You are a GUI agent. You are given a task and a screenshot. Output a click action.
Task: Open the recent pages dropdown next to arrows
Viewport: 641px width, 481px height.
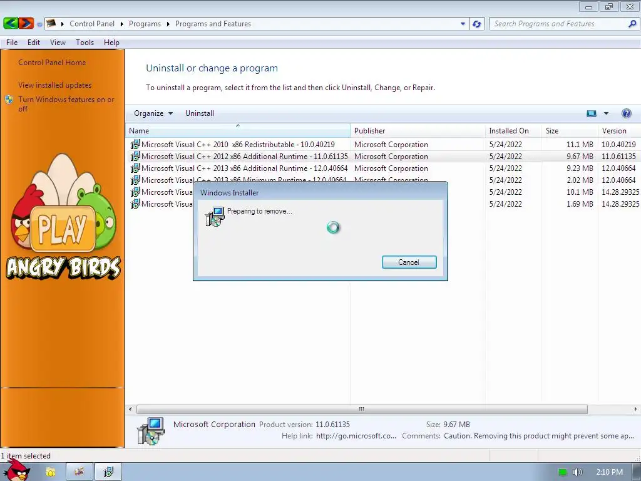tap(39, 24)
